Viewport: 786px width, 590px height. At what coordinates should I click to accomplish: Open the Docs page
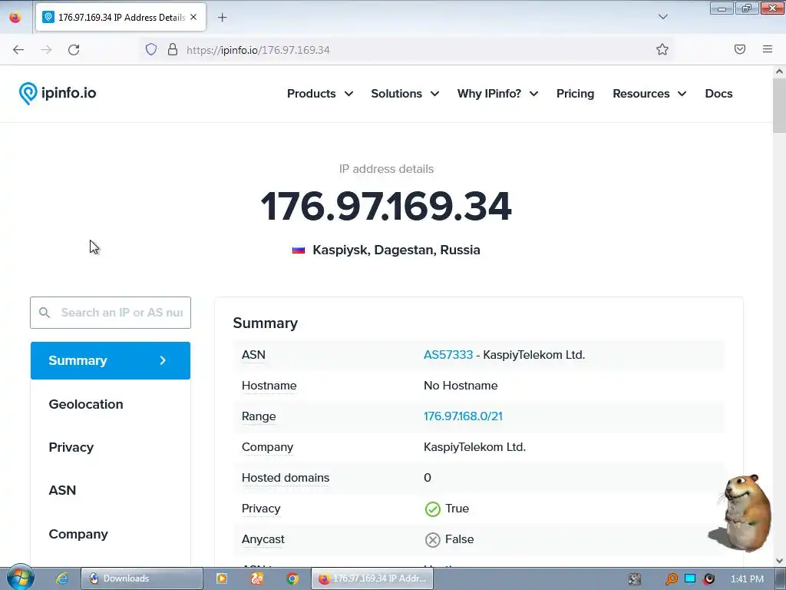(718, 94)
